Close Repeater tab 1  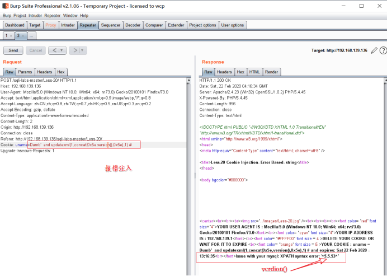click(11, 36)
